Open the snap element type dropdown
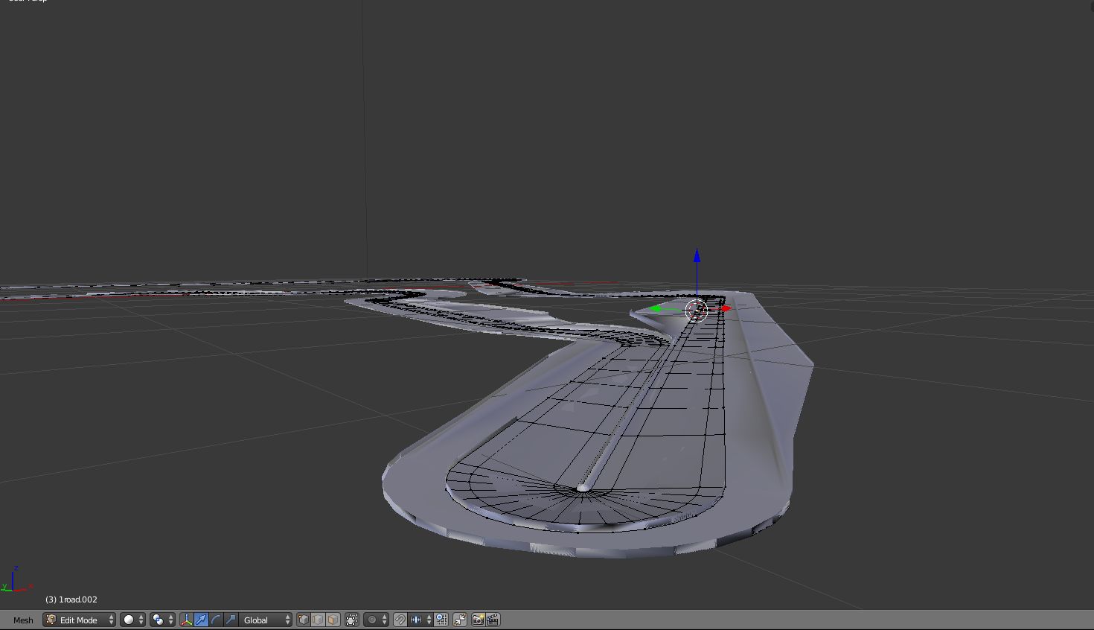This screenshot has width=1094, height=630. click(420, 620)
